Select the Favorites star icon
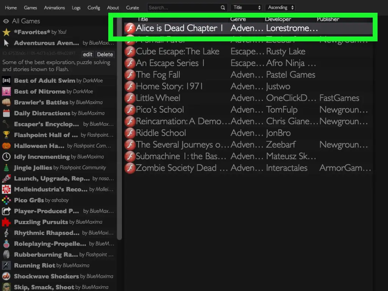This screenshot has width=388, height=291. 6,32
